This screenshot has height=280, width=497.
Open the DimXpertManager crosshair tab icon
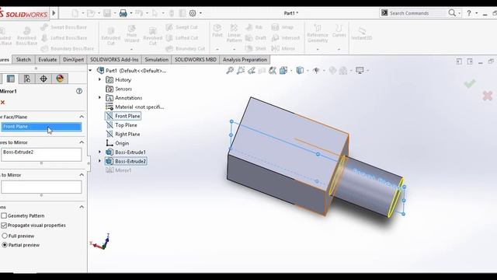(43, 79)
